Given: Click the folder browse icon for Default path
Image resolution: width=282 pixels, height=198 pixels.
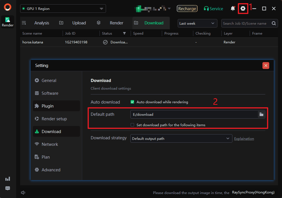Looking at the screenshot, I should pos(261,114).
